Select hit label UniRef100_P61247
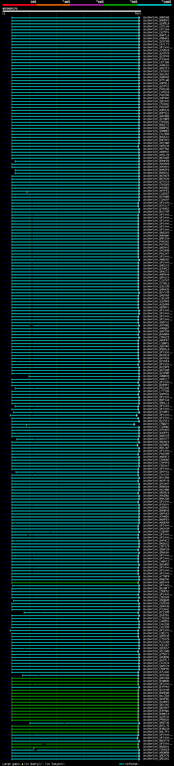 pos(156,254)
